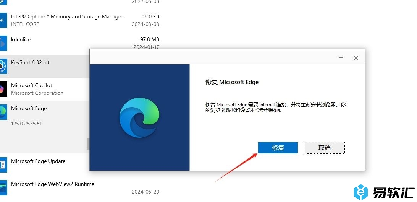417x202 pixels.
Task: Click the Microsoft Edge Update icon
Action: pyautogui.click(x=3, y=165)
